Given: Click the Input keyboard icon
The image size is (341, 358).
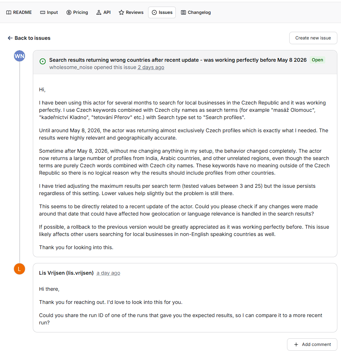Looking at the screenshot, I should [x=43, y=12].
